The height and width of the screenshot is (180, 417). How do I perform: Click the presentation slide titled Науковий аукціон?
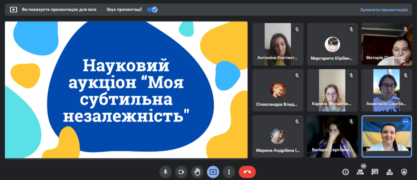pyautogui.click(x=126, y=90)
